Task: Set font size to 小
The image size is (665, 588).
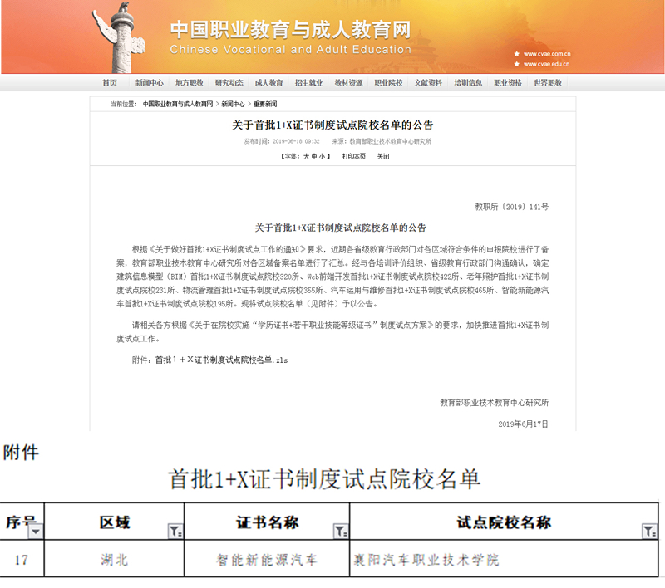Action: tap(321, 156)
